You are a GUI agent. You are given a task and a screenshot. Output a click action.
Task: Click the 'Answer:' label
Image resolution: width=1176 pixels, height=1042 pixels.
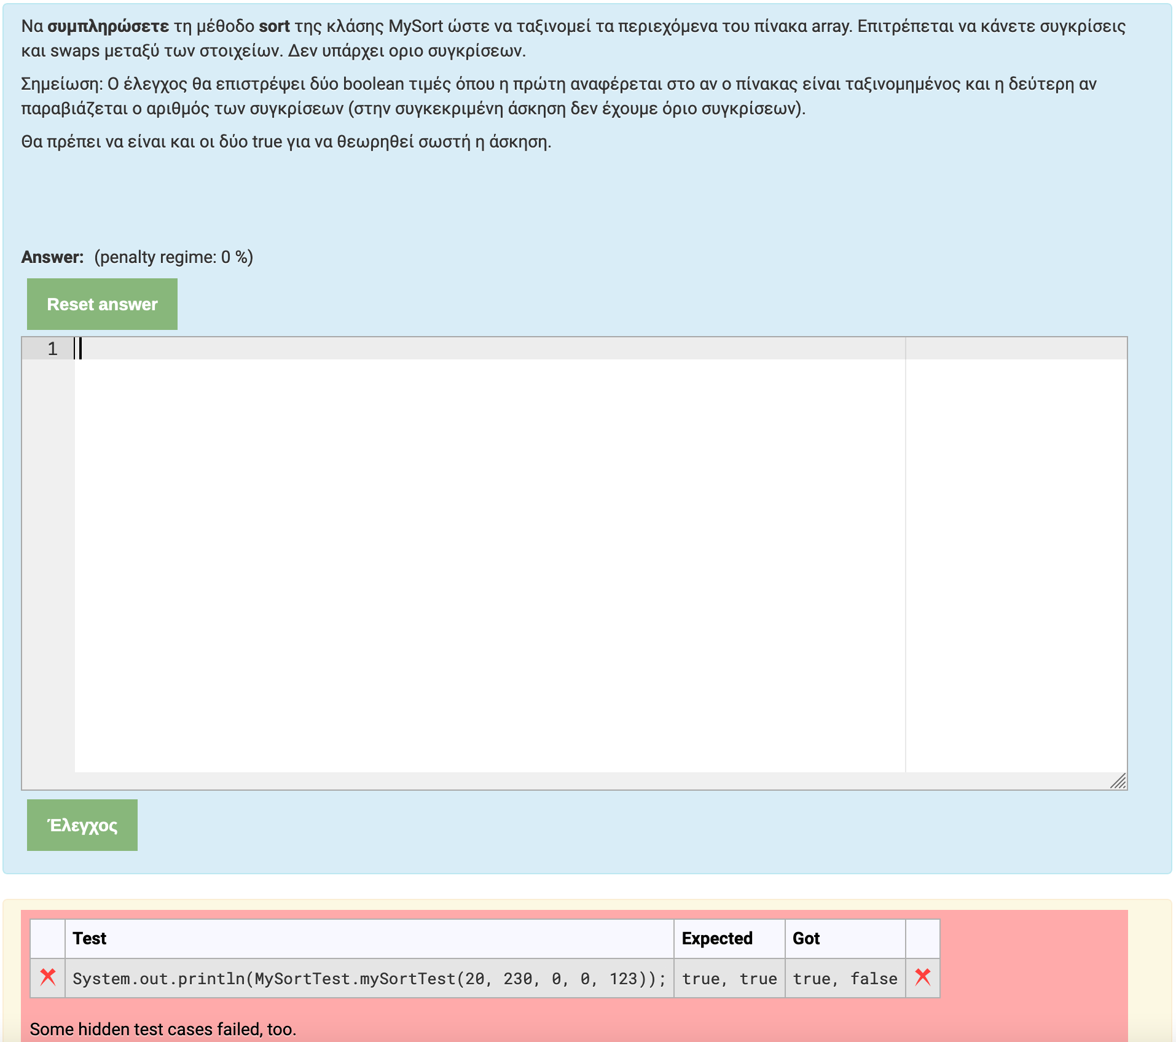(x=52, y=257)
